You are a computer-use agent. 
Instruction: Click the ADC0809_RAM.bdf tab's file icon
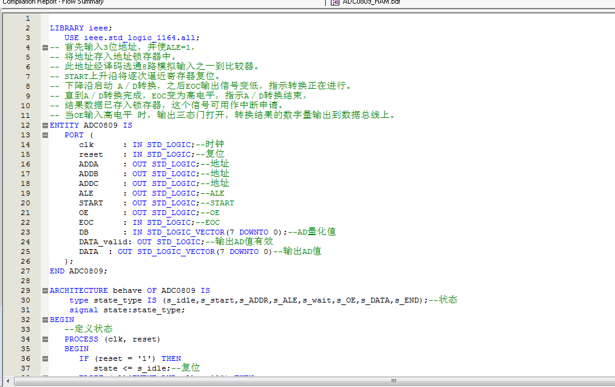(x=335, y=2)
